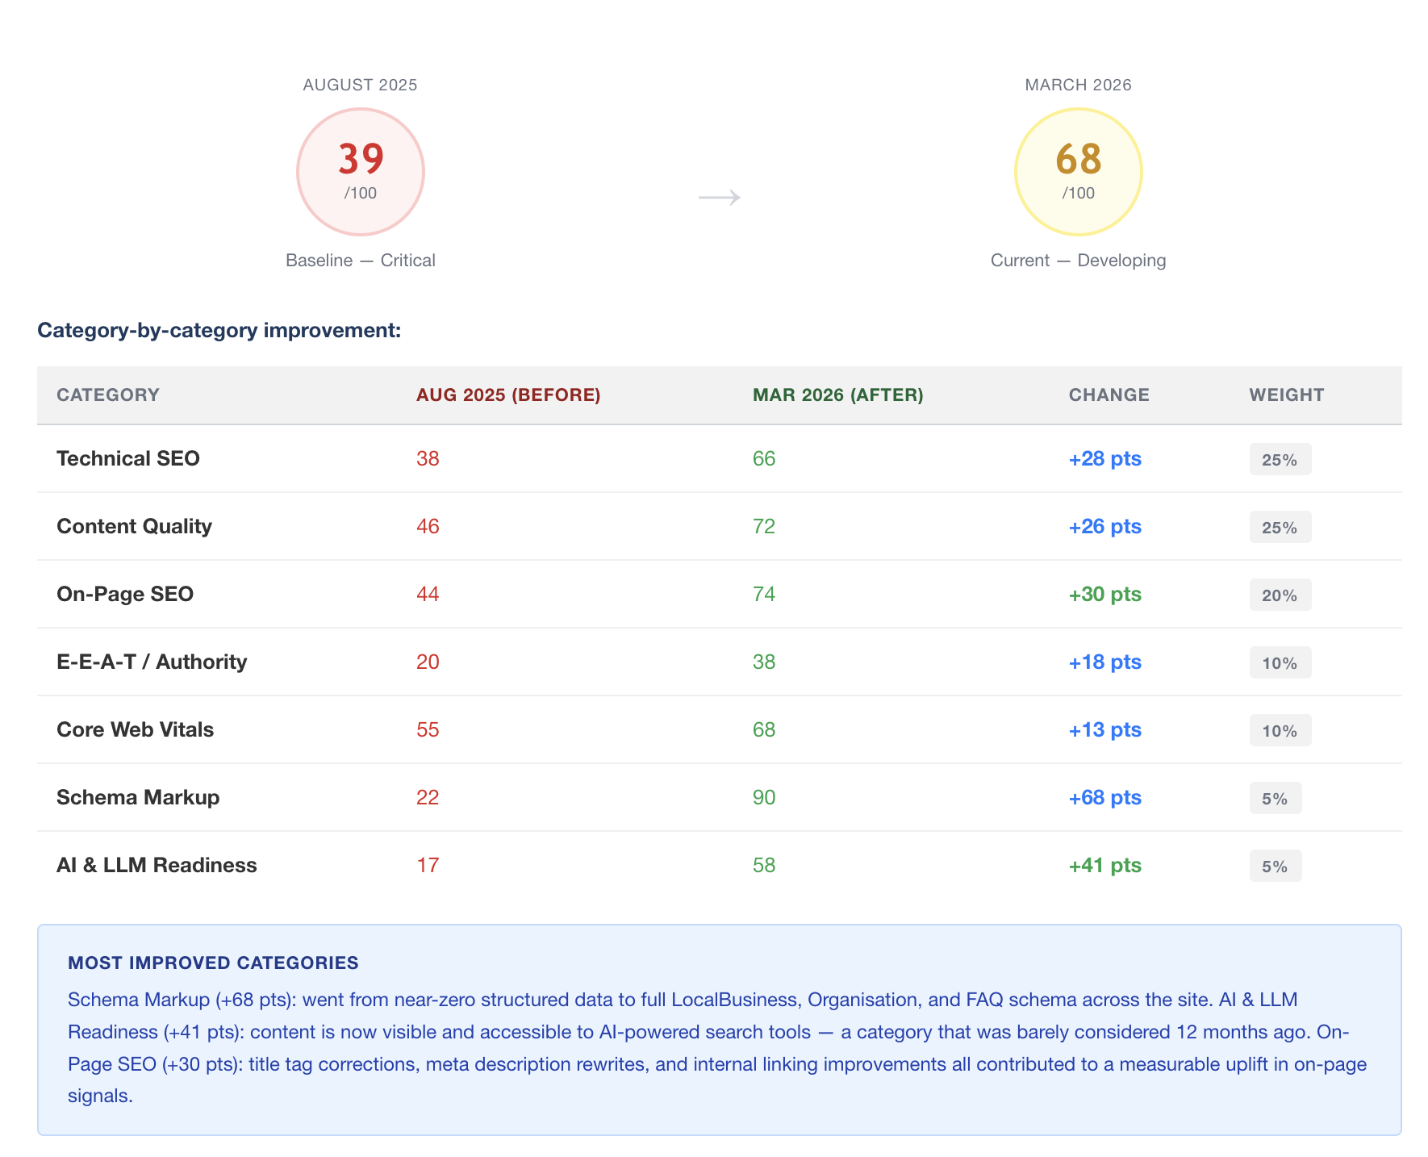Click the Weight column header

coord(1286,395)
